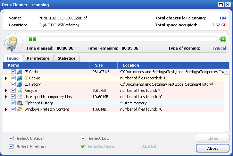Expand the Recycle row arrow
Viewport: 233px width, 156px height.
(6, 90)
